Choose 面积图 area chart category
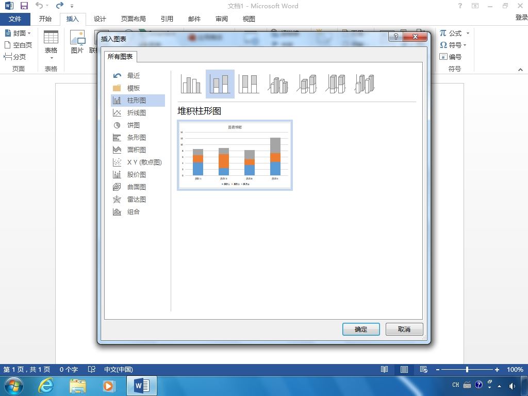This screenshot has height=396, width=528. tap(138, 150)
